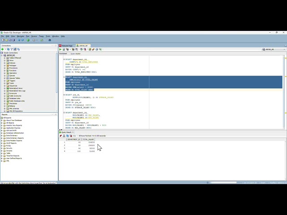Open the Tools menu
This screenshot has width=287, height=215.
click(x=48, y=36)
